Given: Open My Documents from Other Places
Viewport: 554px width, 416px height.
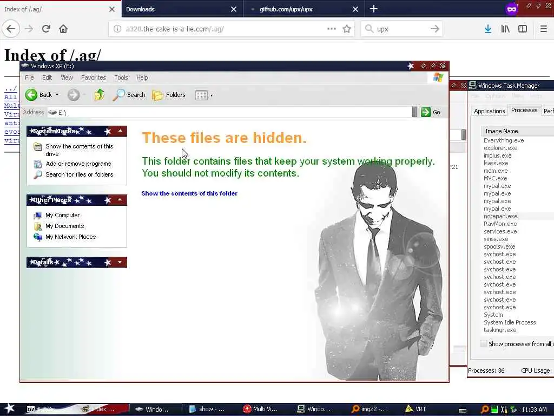Looking at the screenshot, I should pyautogui.click(x=65, y=226).
